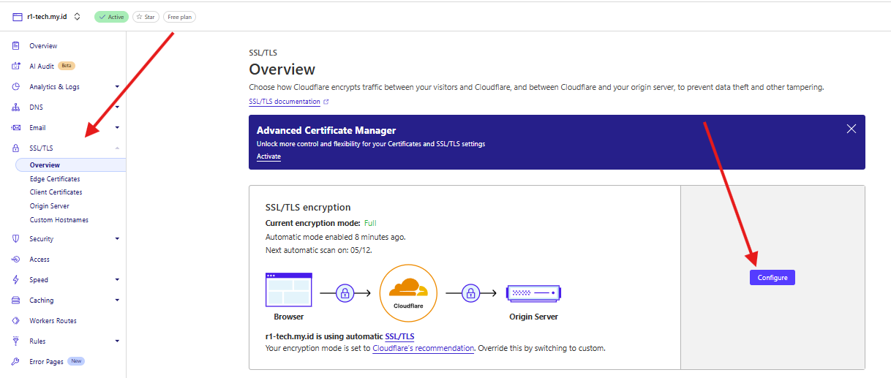Expand the Security menu arrow

[x=117, y=239]
